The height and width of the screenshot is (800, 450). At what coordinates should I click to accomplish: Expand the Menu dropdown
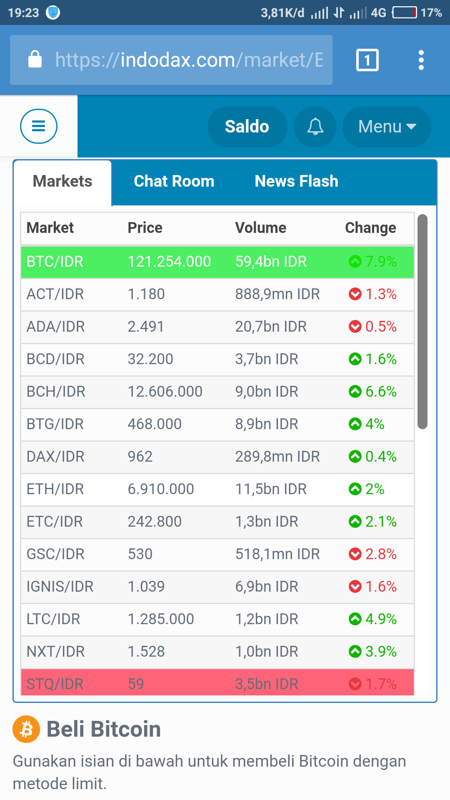(387, 127)
